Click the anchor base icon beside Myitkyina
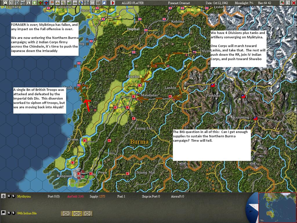Image resolution: width=297 pixels, height=223 pixels. point(3,196)
